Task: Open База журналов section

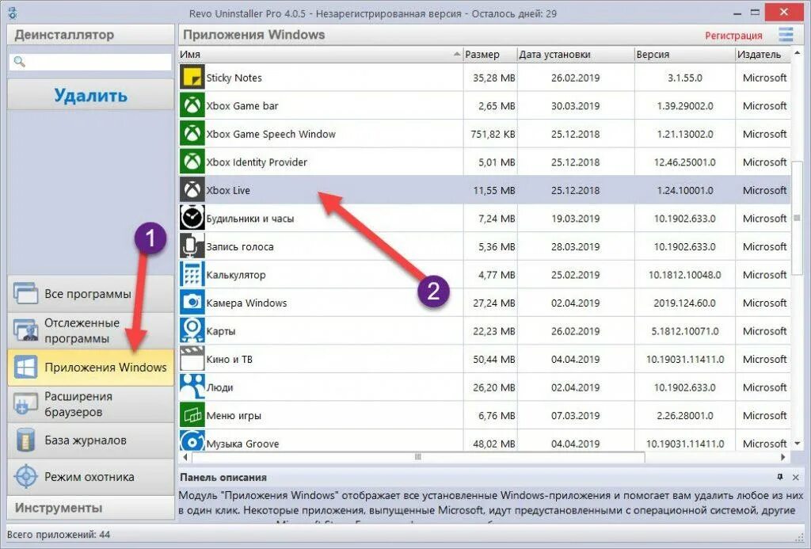Action: (90, 440)
